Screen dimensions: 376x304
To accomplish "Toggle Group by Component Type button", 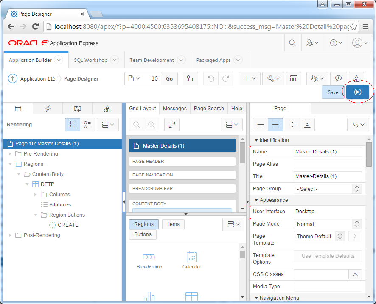I will coord(87,125).
